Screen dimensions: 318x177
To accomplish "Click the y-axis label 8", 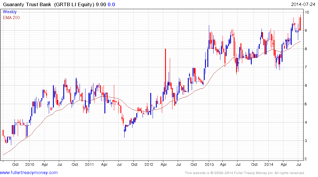I will tap(306, 49).
